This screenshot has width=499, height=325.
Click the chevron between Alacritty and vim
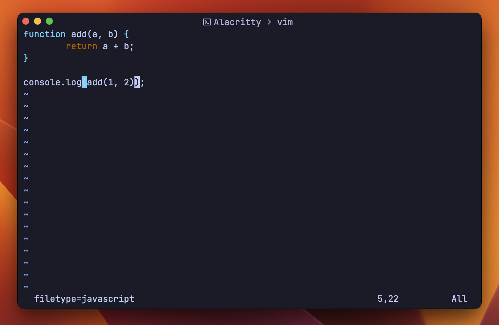point(269,22)
